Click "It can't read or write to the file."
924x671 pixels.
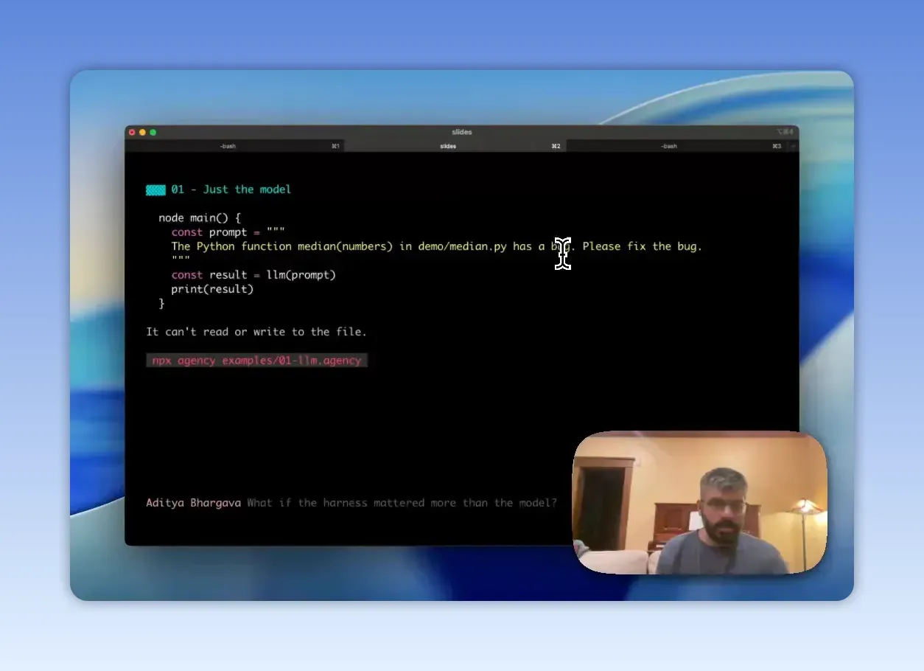(x=256, y=332)
